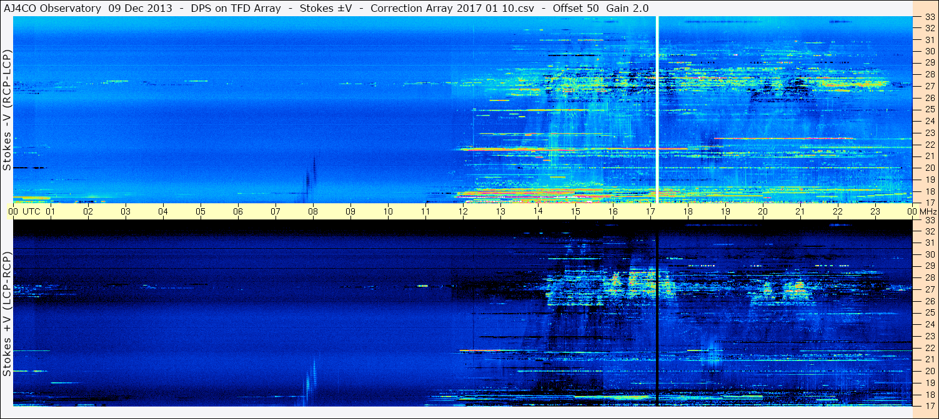Viewport: 939px width, 419px height.
Task: Click the 18 MHz tick of lower panel
Action: click(x=929, y=394)
